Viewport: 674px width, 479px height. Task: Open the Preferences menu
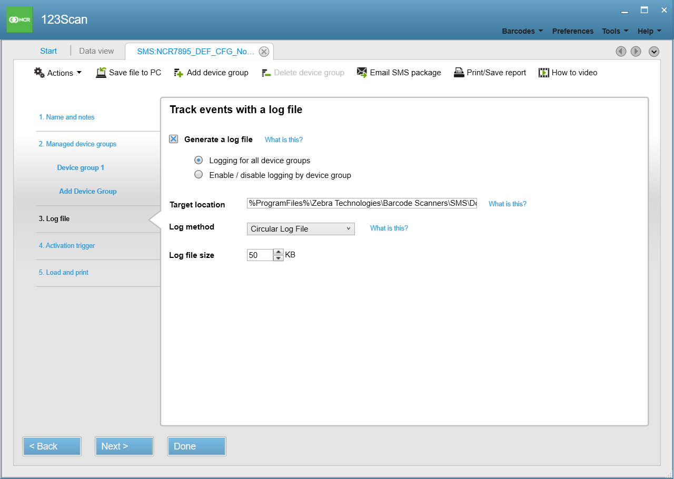pyautogui.click(x=573, y=31)
